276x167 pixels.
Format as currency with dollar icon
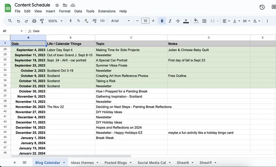pos(71,21)
